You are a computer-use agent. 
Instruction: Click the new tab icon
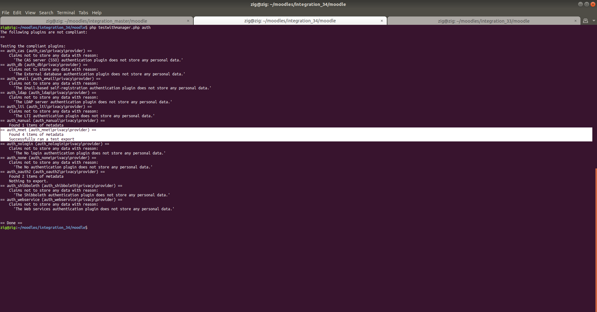point(585,21)
